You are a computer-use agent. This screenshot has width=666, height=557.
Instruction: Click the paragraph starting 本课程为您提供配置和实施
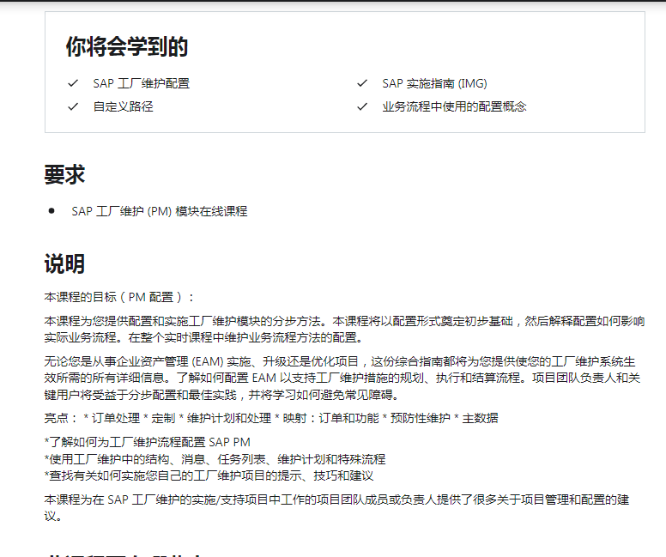[344, 330]
